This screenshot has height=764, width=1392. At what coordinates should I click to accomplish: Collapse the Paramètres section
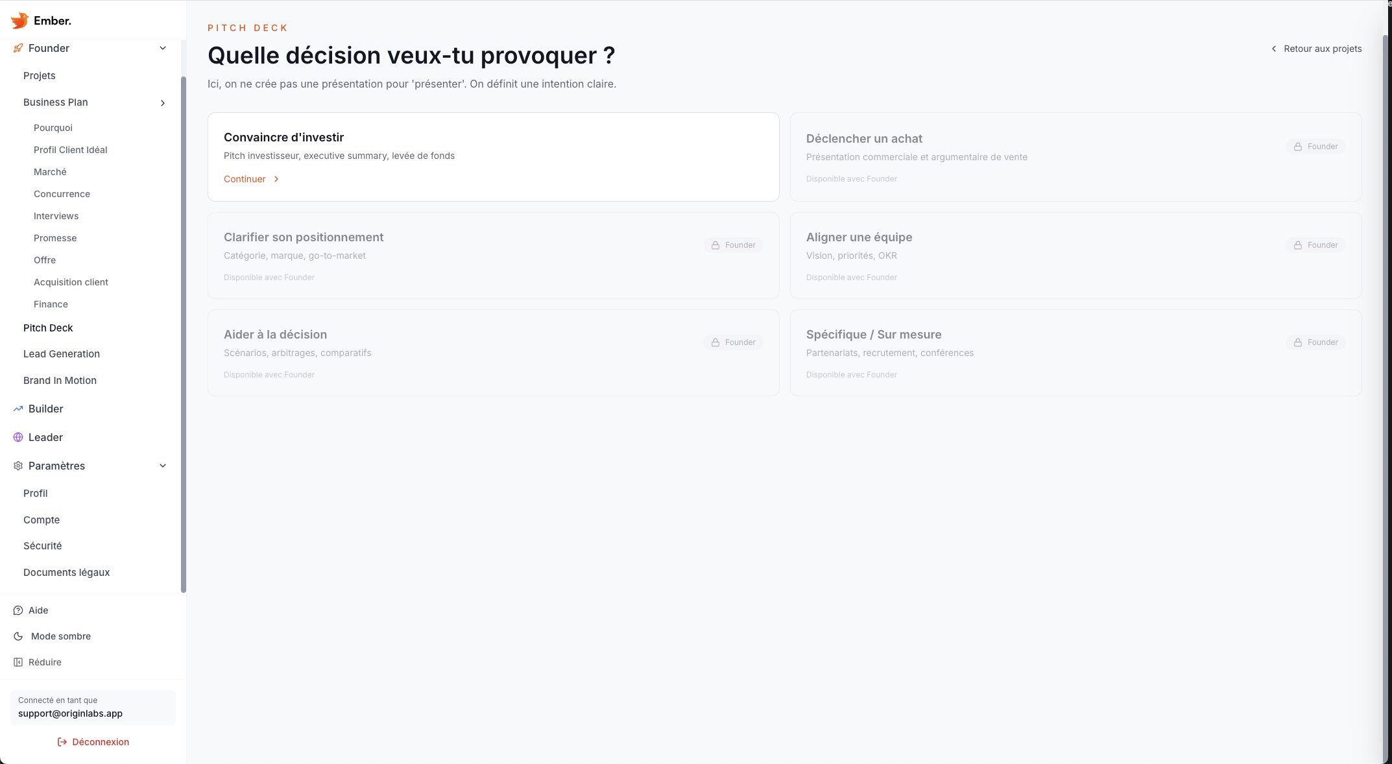tap(163, 466)
